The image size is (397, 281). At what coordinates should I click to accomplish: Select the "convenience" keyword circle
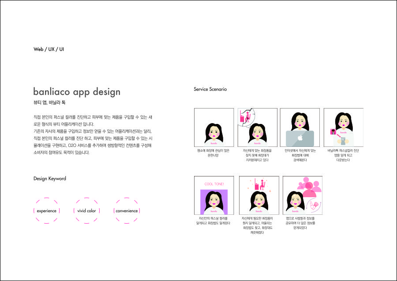tap(127, 210)
